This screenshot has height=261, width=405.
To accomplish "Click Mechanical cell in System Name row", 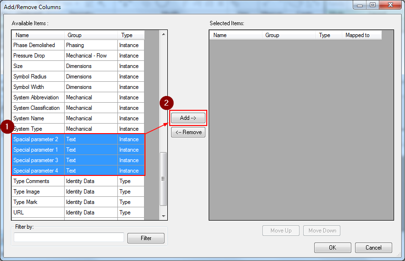I will pos(91,118).
